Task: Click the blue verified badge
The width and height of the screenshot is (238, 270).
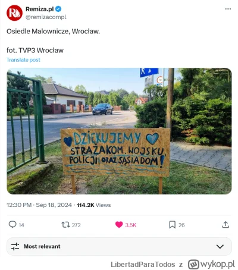Action: pyautogui.click(x=58, y=9)
